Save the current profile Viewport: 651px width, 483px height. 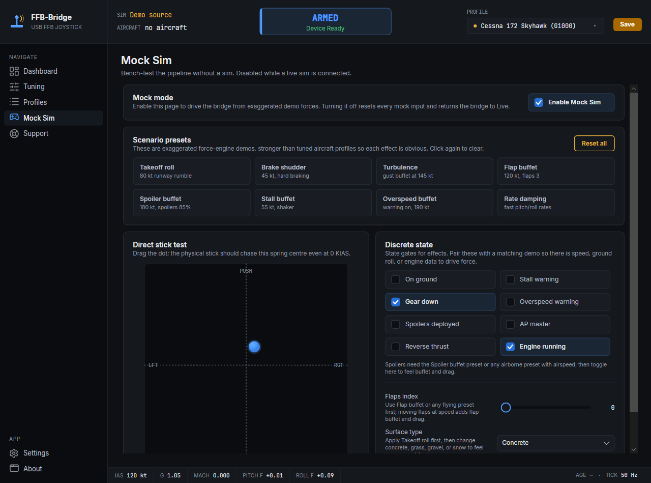(x=627, y=24)
